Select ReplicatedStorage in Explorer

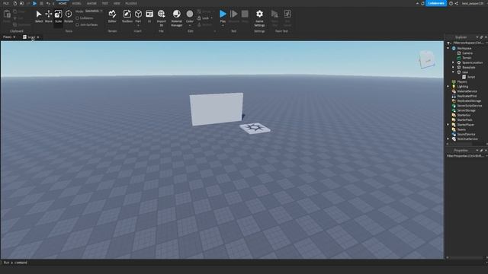[x=469, y=101]
